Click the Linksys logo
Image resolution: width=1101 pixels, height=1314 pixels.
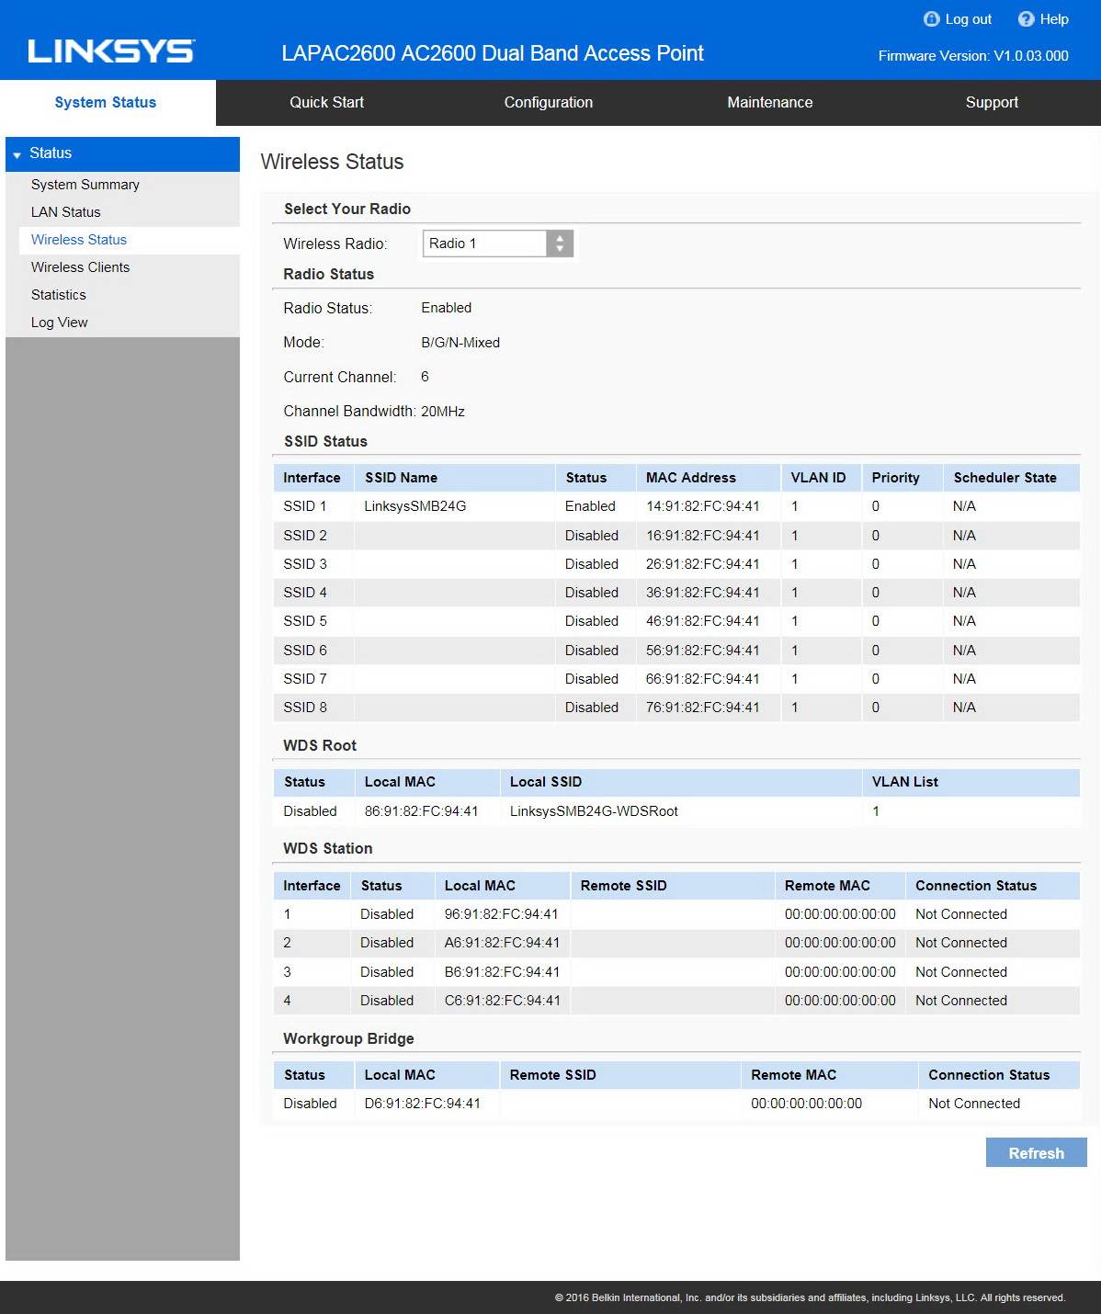click(x=111, y=51)
